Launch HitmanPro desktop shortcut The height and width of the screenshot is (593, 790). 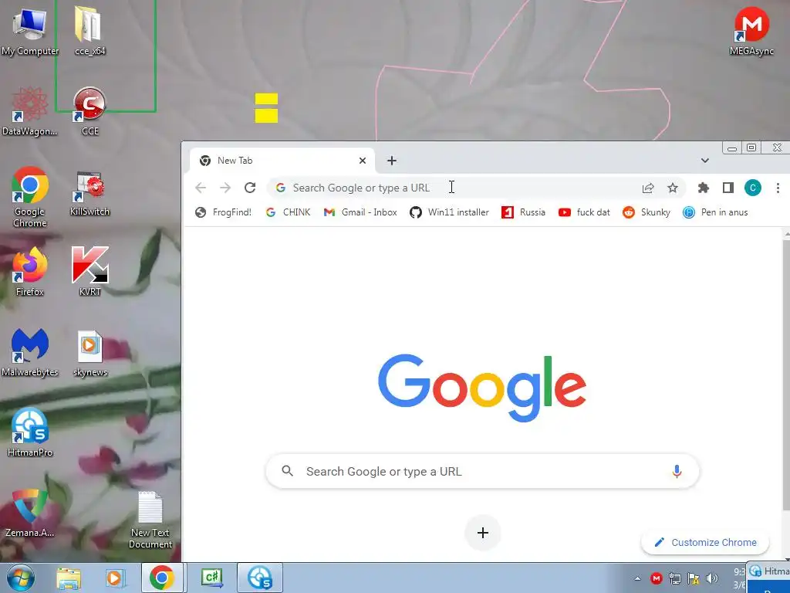click(x=29, y=432)
